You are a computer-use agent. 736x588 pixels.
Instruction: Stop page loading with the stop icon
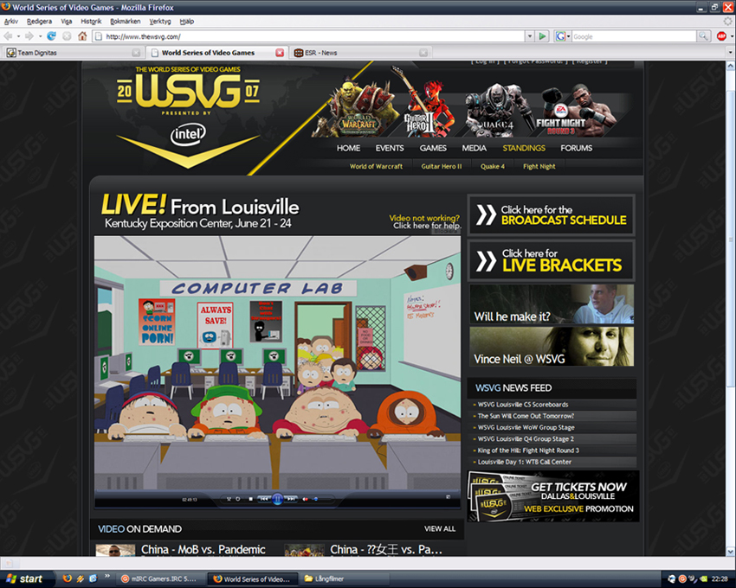[x=67, y=36]
